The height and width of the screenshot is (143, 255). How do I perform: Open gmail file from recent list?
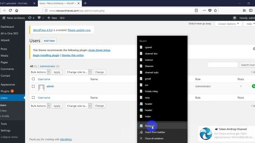162,79
